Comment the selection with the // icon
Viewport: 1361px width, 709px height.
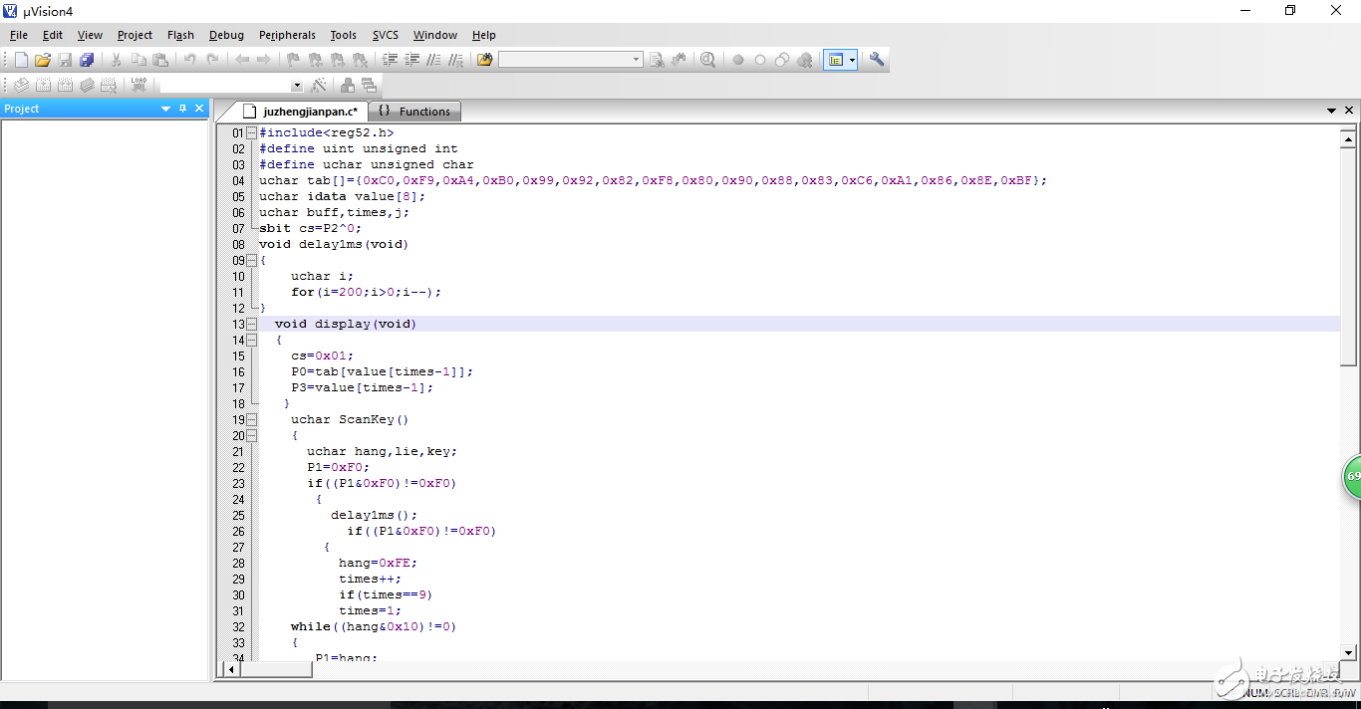[433, 60]
